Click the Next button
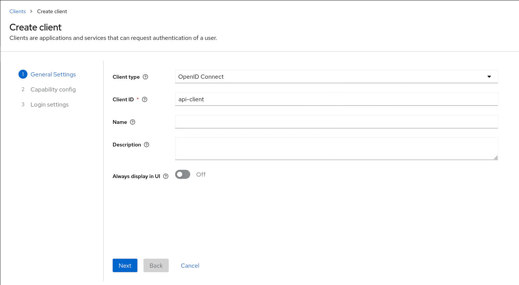Screen dimensions: 519x285 [x=125, y=265]
